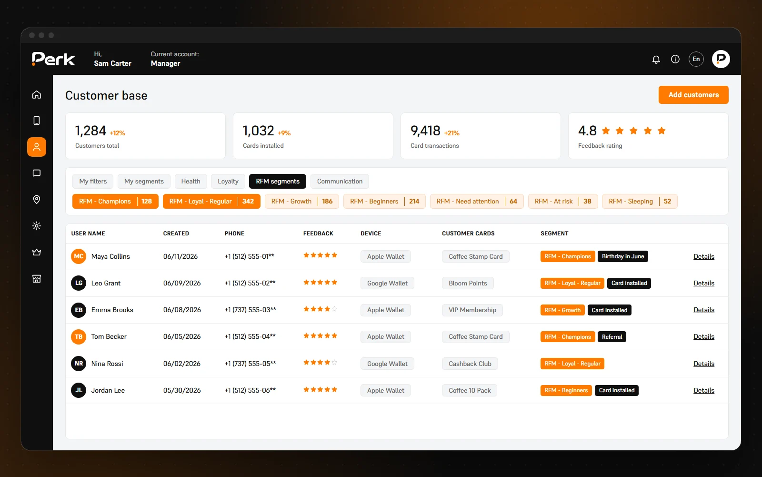Toggle RFM - Loyal - Regular segment filter
The image size is (762, 477).
[211, 201]
